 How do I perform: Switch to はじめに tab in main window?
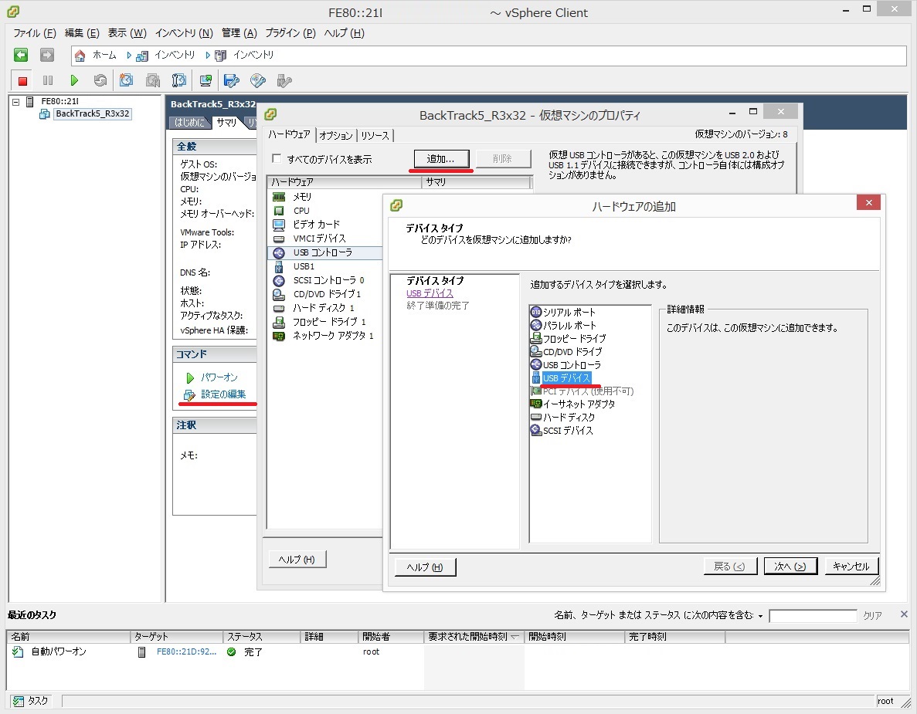pyautogui.click(x=189, y=123)
